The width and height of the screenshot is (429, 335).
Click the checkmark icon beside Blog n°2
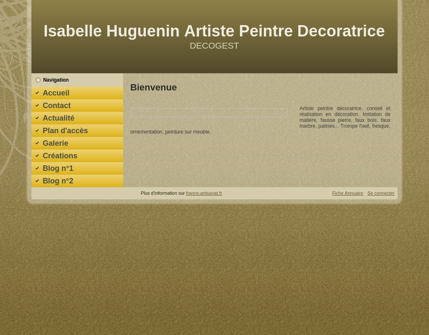click(x=37, y=181)
